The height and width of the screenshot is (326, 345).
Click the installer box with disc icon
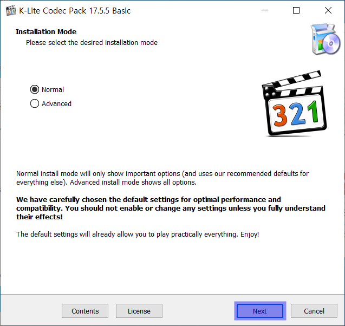tap(326, 39)
